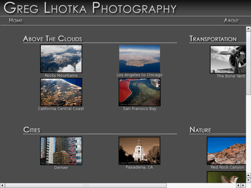Open the Los Angeles to Chicago thumbnail

[x=139, y=59]
